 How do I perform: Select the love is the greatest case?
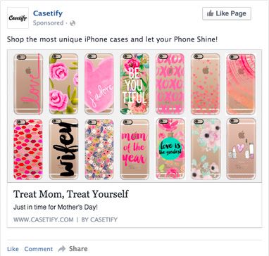(170, 149)
